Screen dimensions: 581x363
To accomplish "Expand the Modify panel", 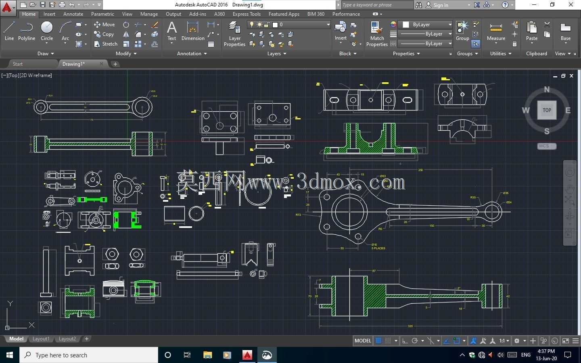I will (x=126, y=54).
